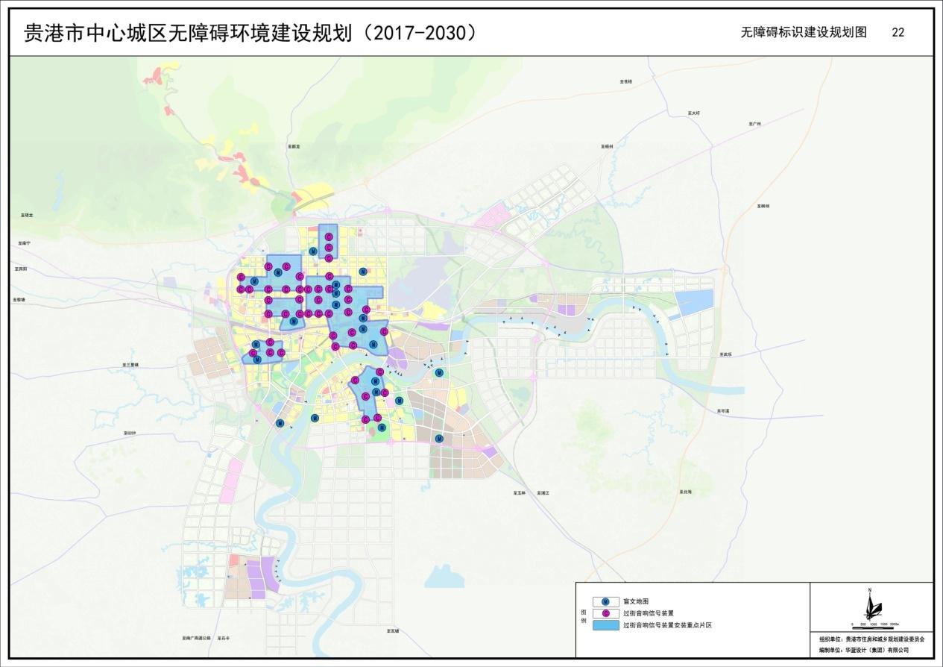This screenshot has width=943, height=667.
Task: Click the blue braille map icon in legend
Action: 605,601
